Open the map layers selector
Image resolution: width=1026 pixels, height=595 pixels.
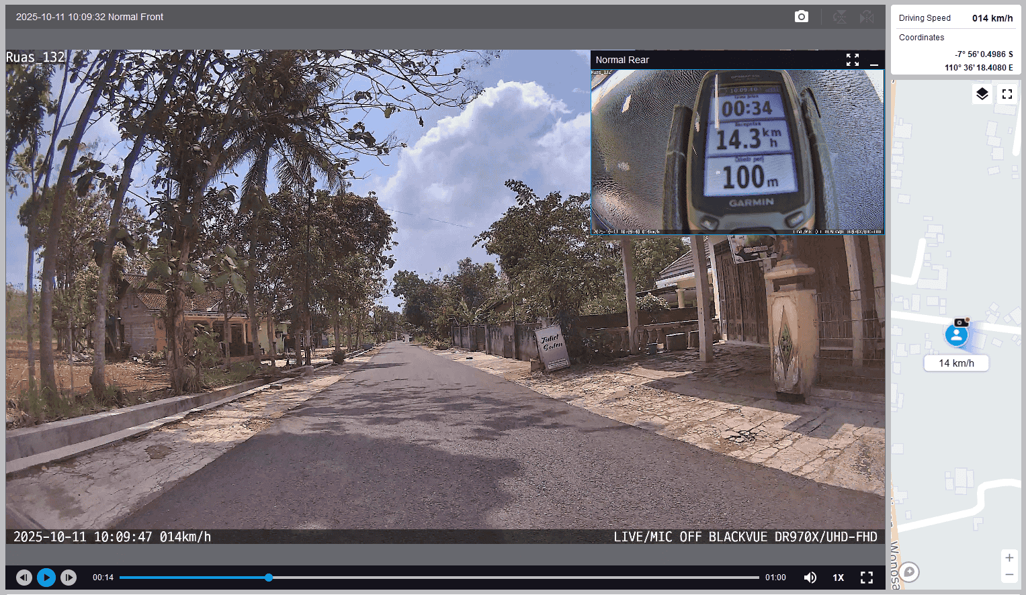click(982, 94)
